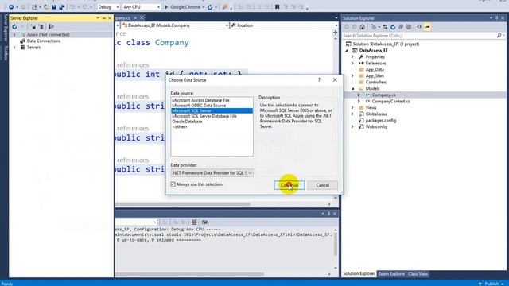Switch to the Team Explorer tab
Screen dimensions: 509x286
coord(391,274)
